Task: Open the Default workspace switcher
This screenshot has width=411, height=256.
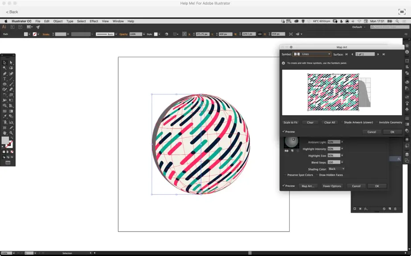Action: (358, 27)
